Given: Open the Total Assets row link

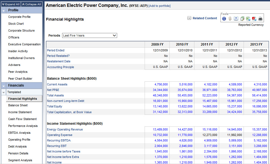Looking at the screenshot, I should pyautogui.click(x=55, y=95).
